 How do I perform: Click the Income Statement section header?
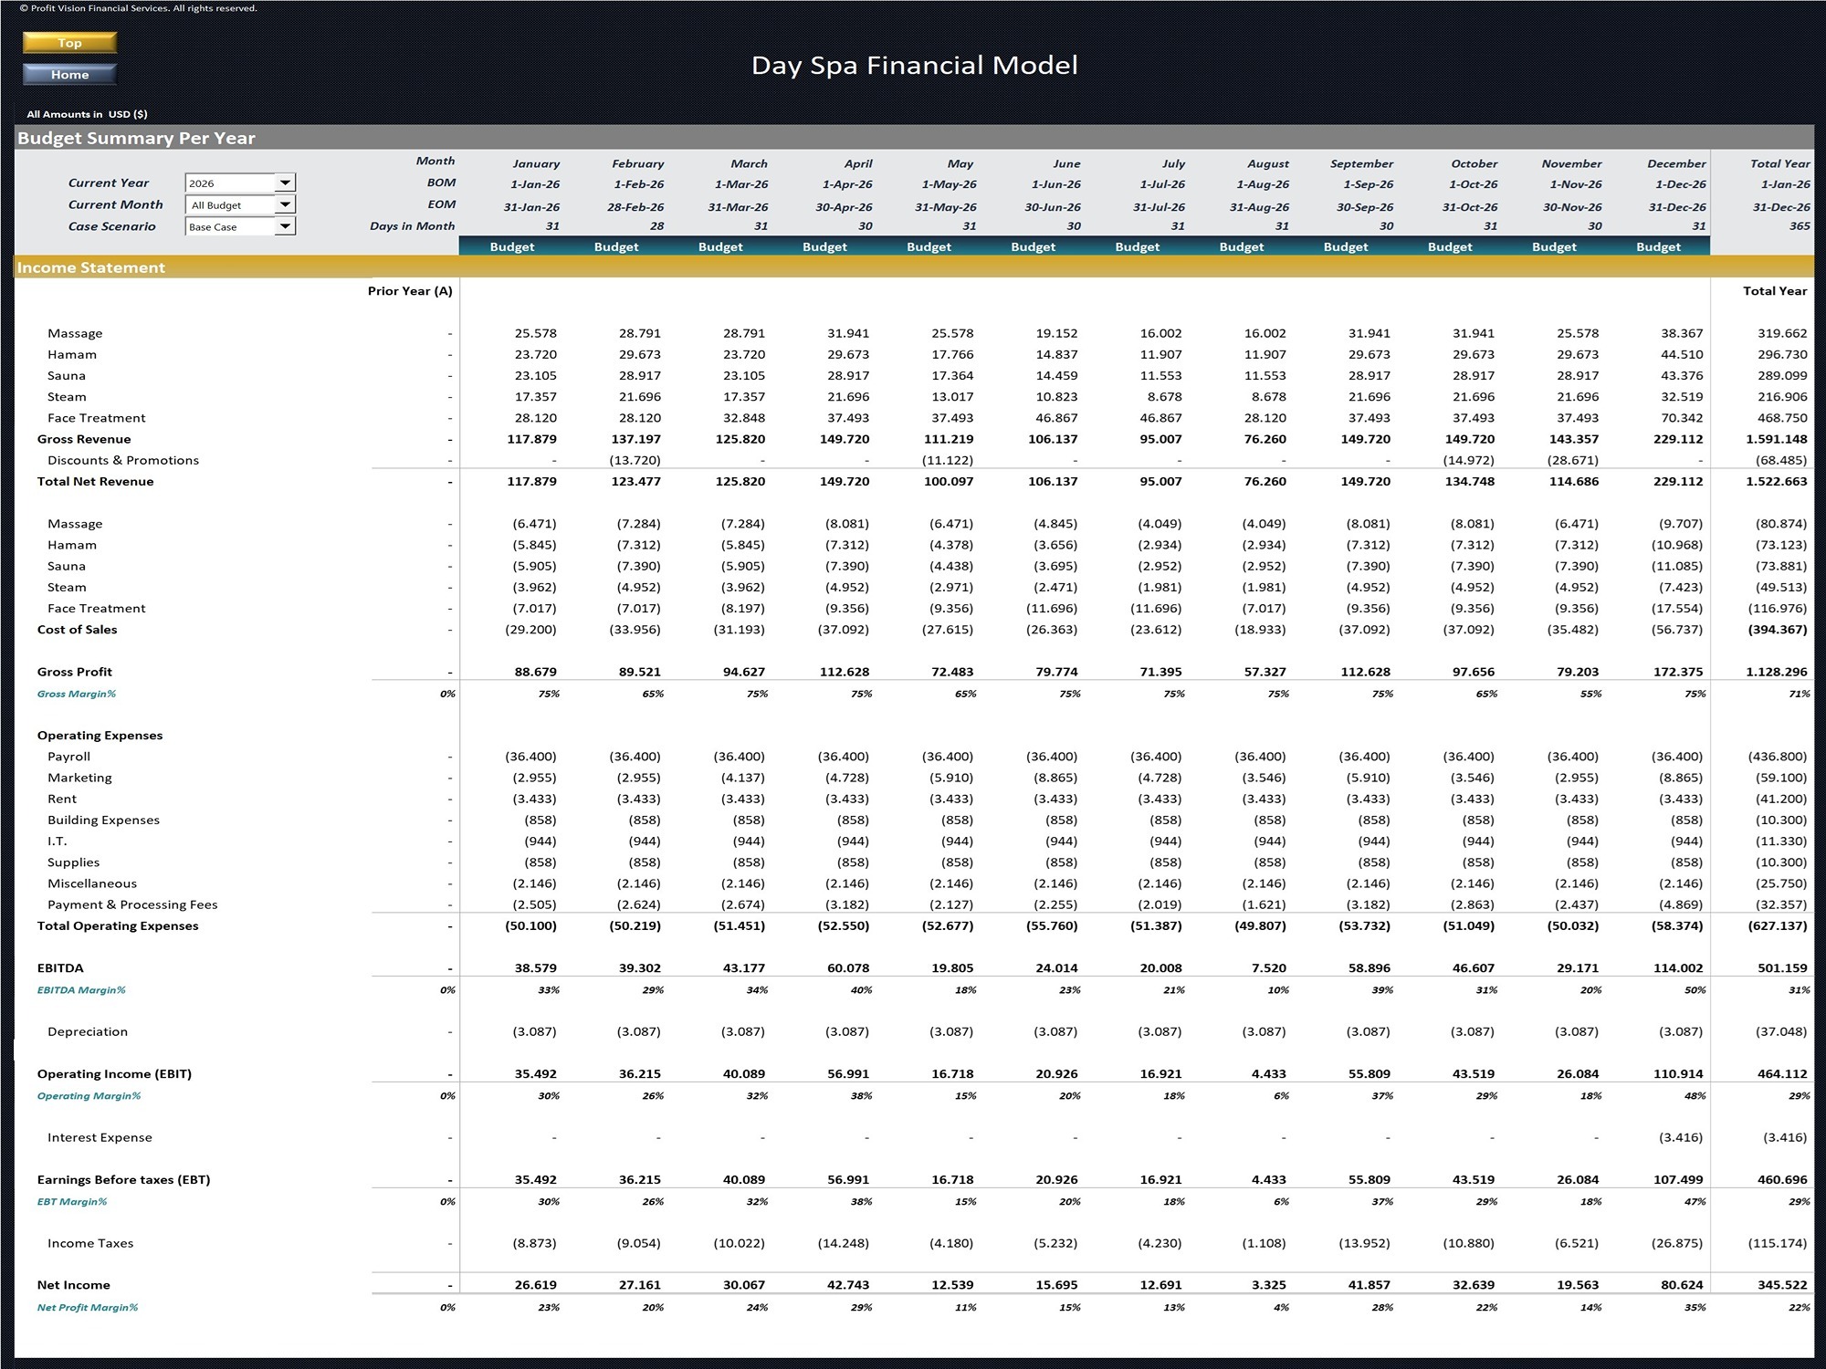click(91, 267)
